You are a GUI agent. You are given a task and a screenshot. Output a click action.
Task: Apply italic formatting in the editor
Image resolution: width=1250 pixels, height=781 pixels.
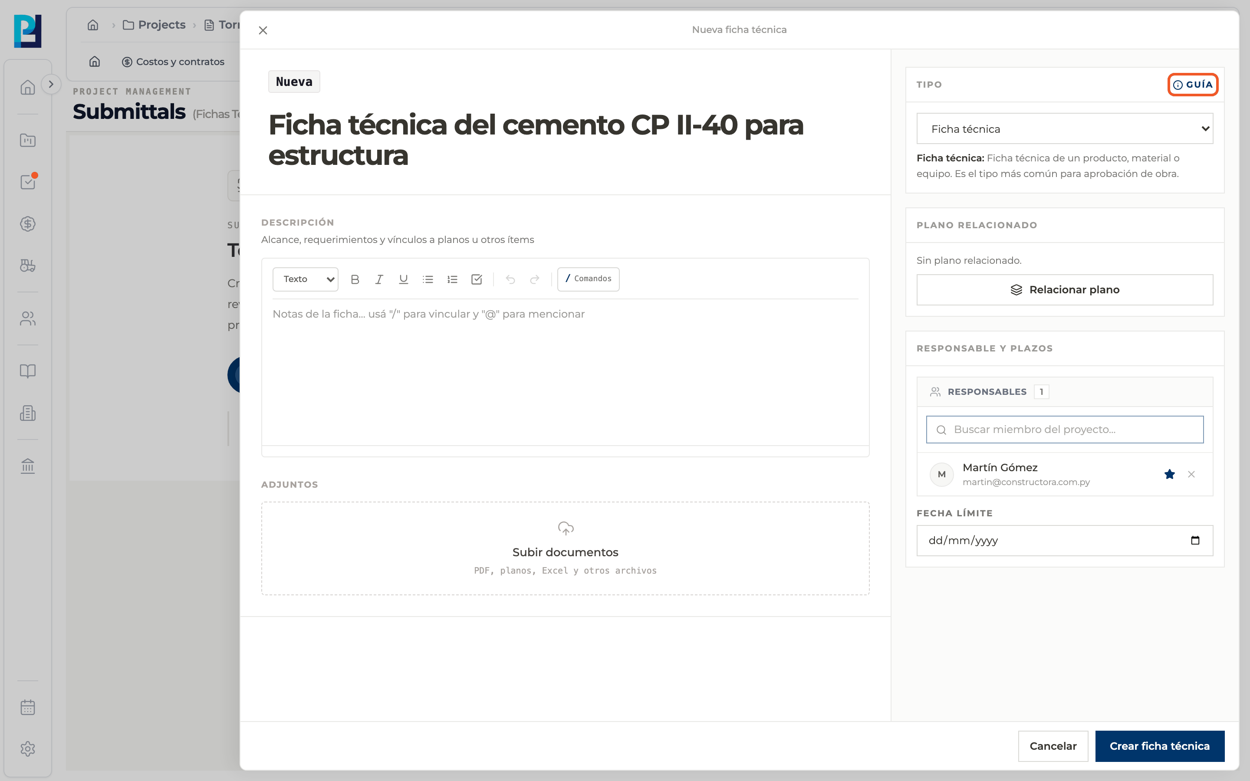click(379, 279)
